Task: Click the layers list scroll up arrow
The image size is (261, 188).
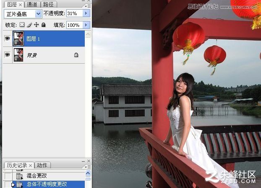Action: [x=88, y=34]
